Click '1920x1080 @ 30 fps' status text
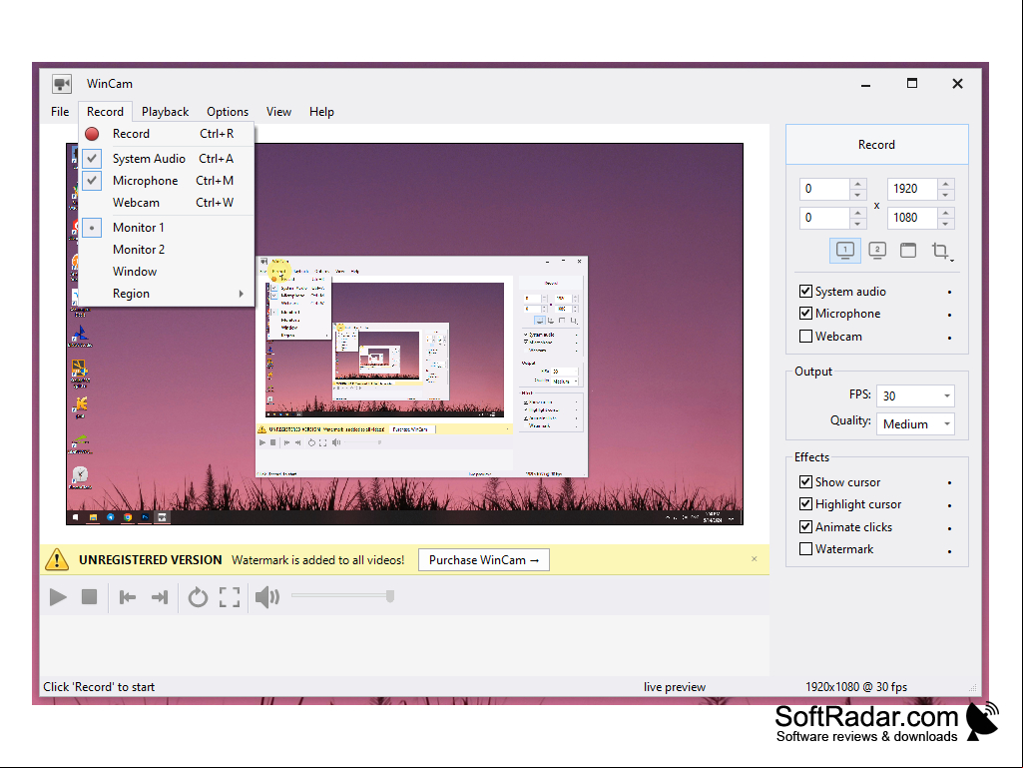The height and width of the screenshot is (768, 1023). pyautogui.click(x=856, y=687)
